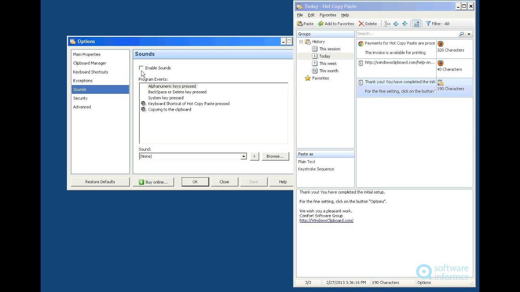
Task: Collapse the History tree node
Action: point(301,42)
